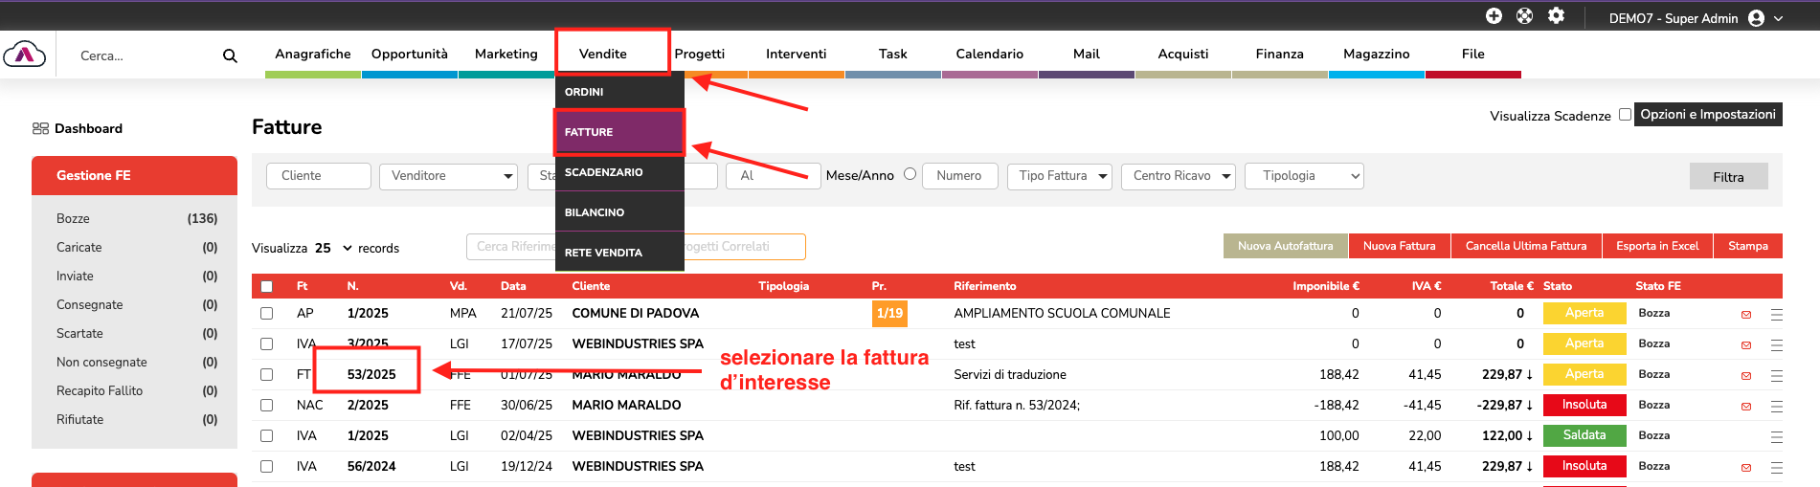Click the search magnifier icon
Image resolution: width=1820 pixels, height=487 pixels.
pos(230,56)
